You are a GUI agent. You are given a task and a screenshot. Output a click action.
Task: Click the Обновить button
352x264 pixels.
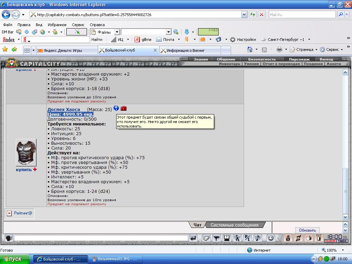[x=307, y=230]
